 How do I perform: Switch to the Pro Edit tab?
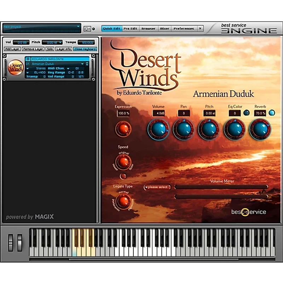click(x=131, y=29)
